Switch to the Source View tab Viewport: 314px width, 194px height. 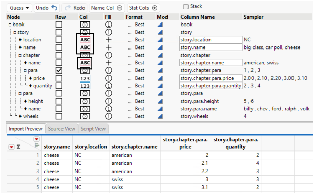coord(61,129)
